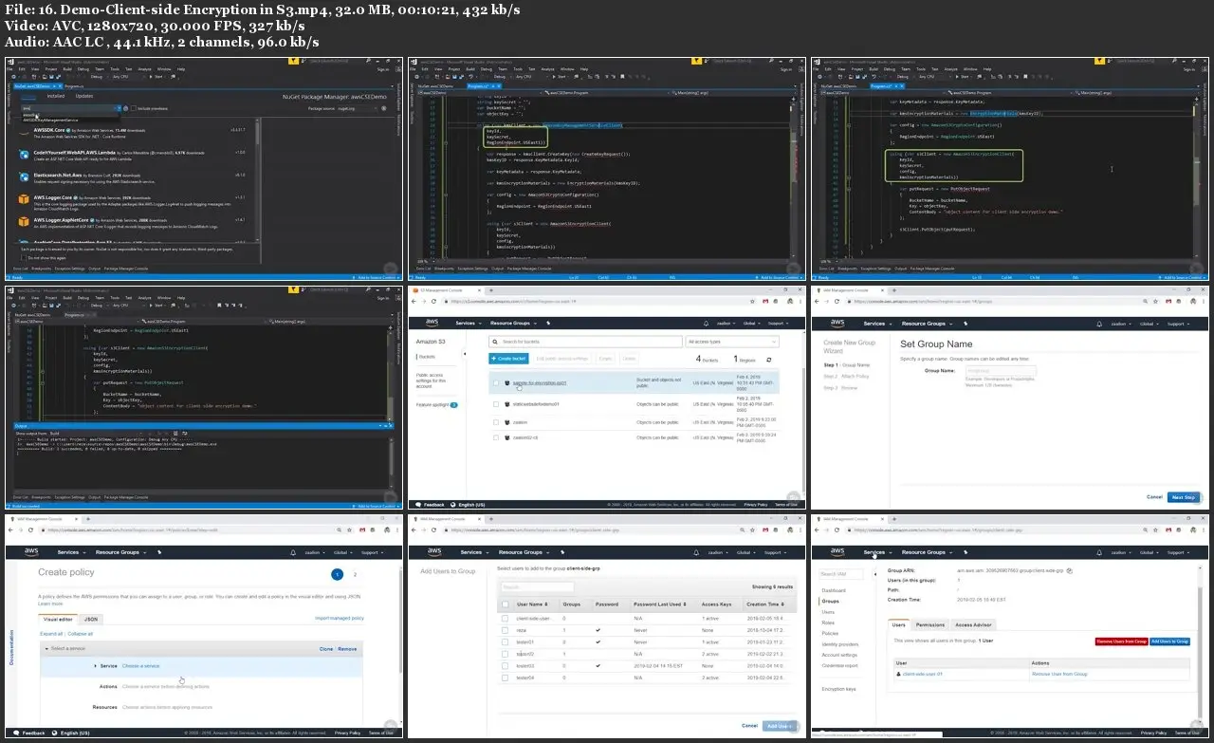
Task: Click the bucket icon beside staticwebsitefordemo01
Action: pyautogui.click(x=507, y=403)
